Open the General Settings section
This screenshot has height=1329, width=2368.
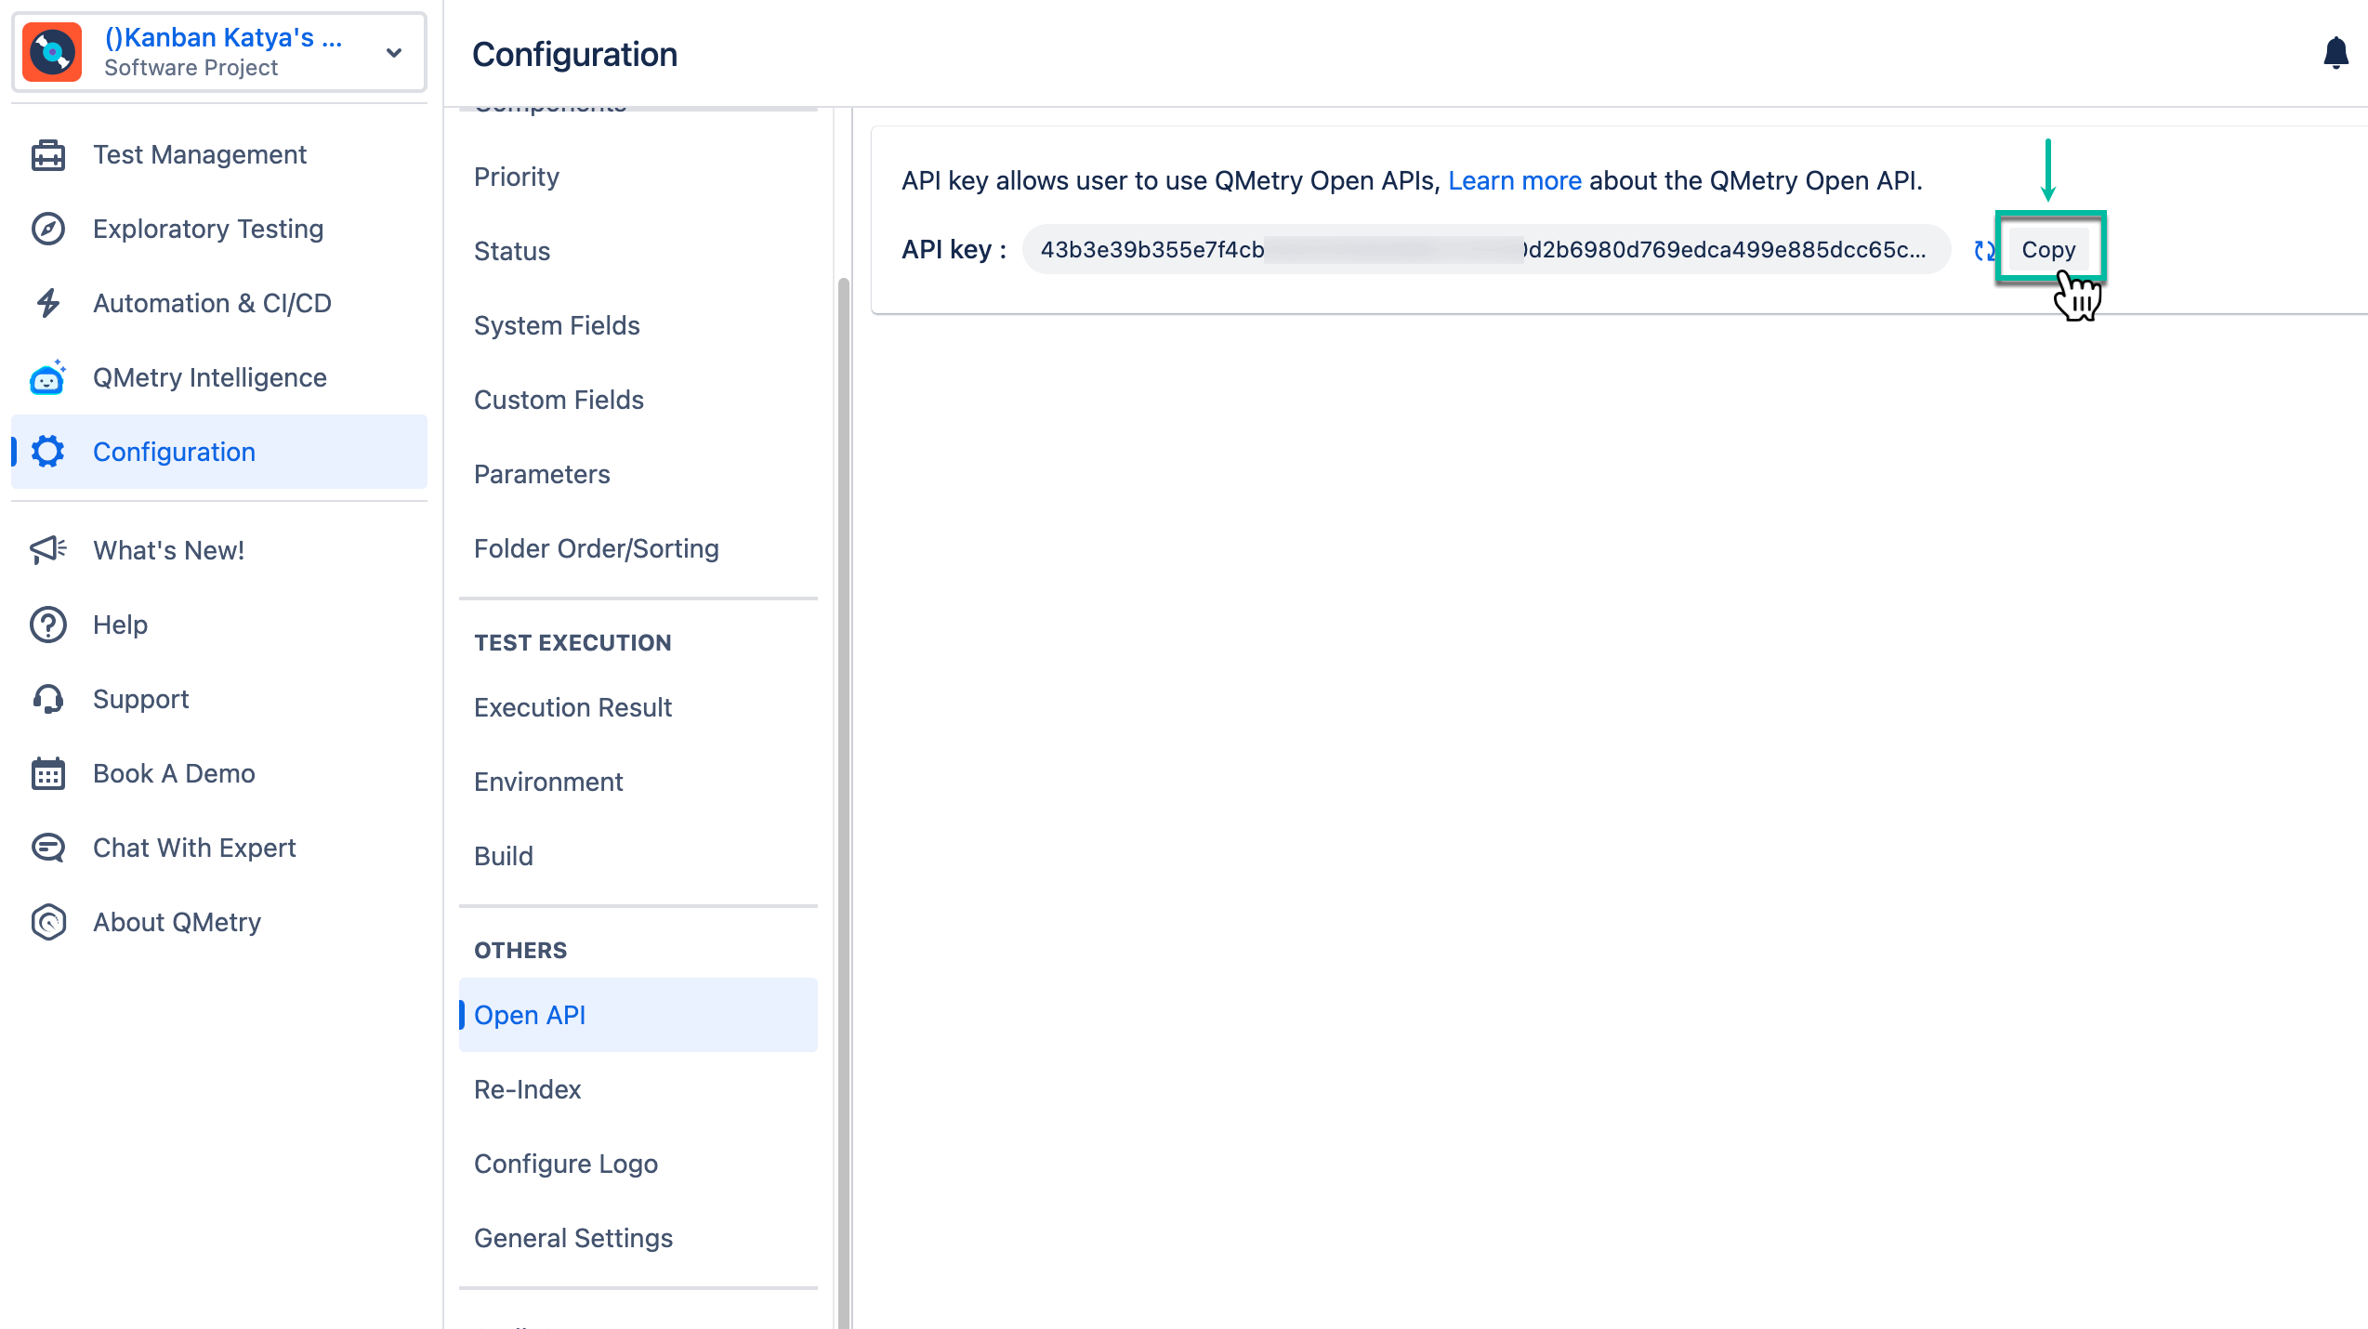(573, 1237)
